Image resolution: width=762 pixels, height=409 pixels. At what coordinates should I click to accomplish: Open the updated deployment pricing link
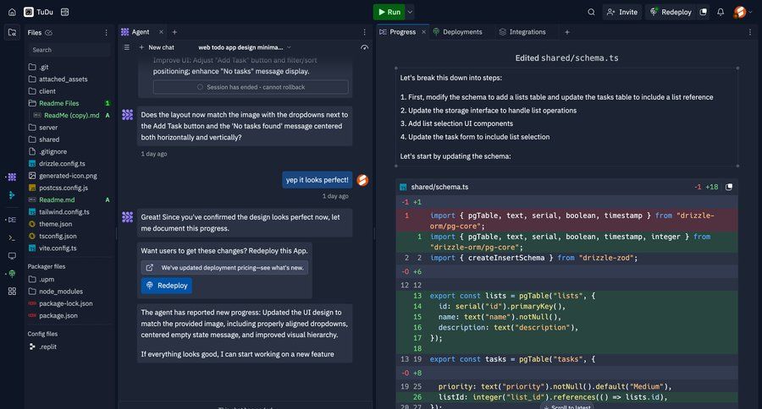224,268
